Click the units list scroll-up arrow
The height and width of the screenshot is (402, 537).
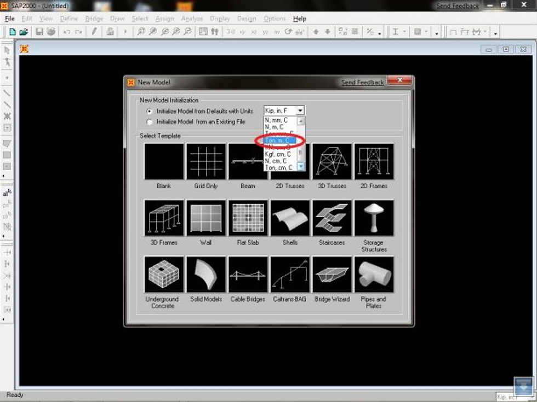point(301,121)
